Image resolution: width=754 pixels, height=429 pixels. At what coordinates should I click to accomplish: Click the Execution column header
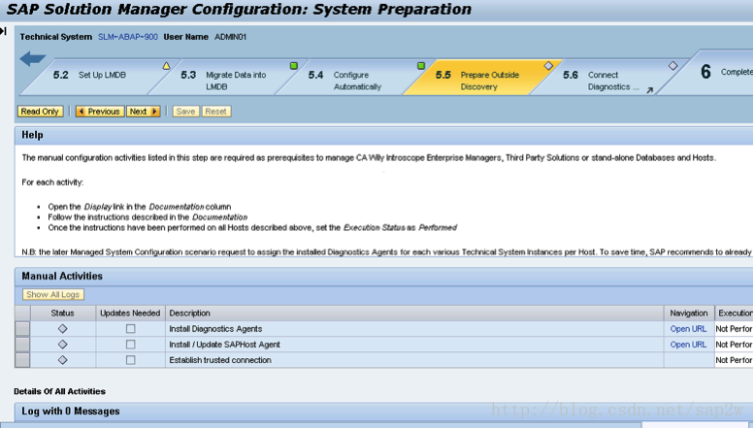[x=735, y=313]
